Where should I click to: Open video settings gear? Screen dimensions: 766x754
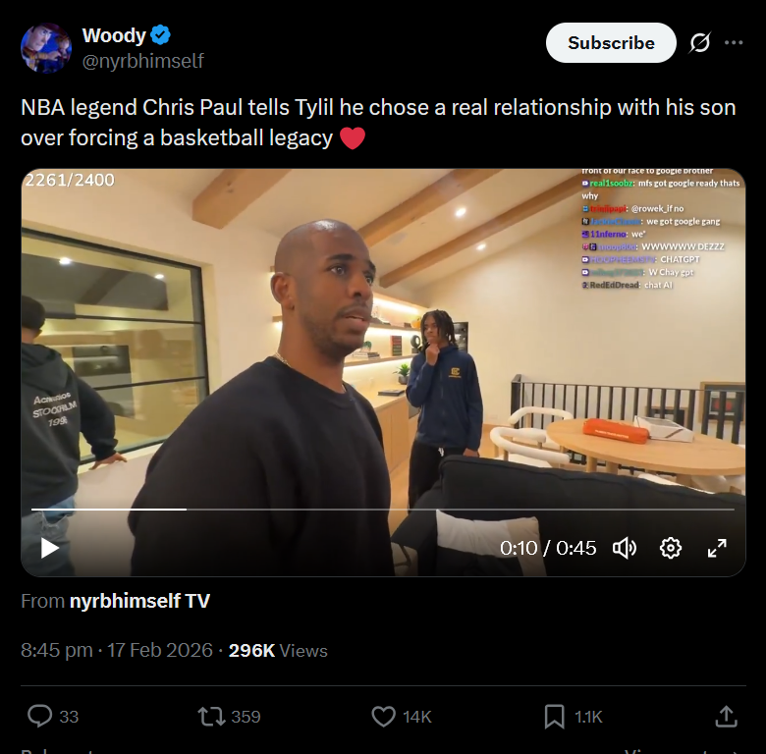(x=670, y=548)
